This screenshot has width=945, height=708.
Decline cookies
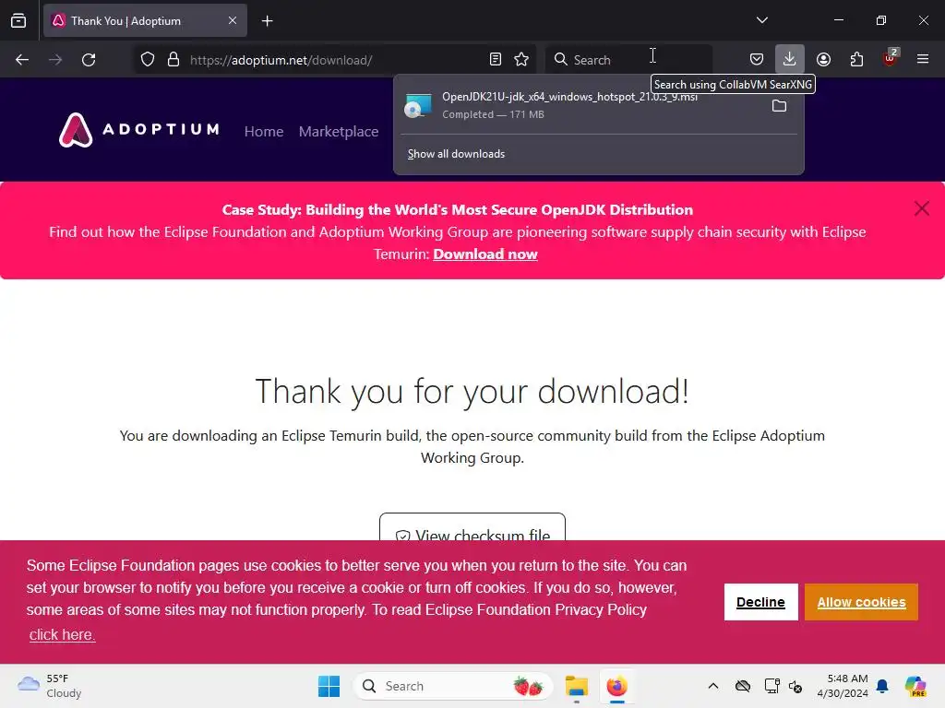coord(760,602)
